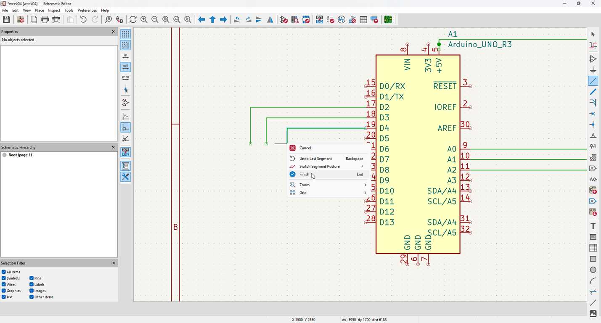Close the Schematic Hierarchy panel
Viewport: 601px width, 323px height.
113,147
